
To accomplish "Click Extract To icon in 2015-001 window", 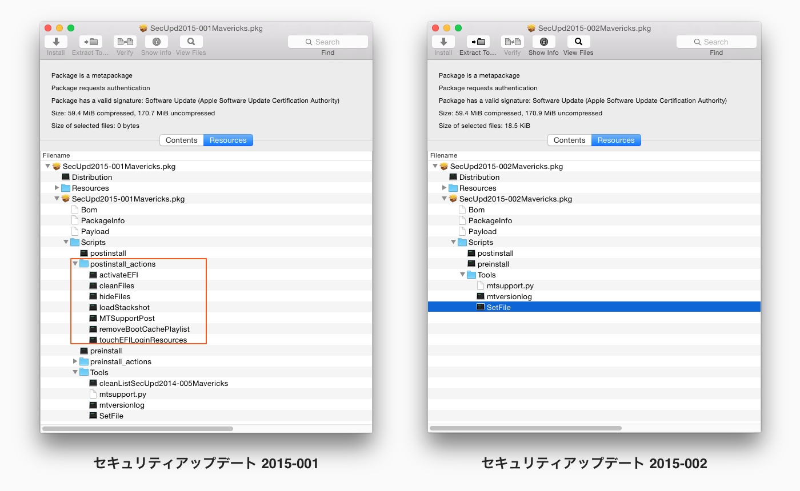I will [91, 42].
